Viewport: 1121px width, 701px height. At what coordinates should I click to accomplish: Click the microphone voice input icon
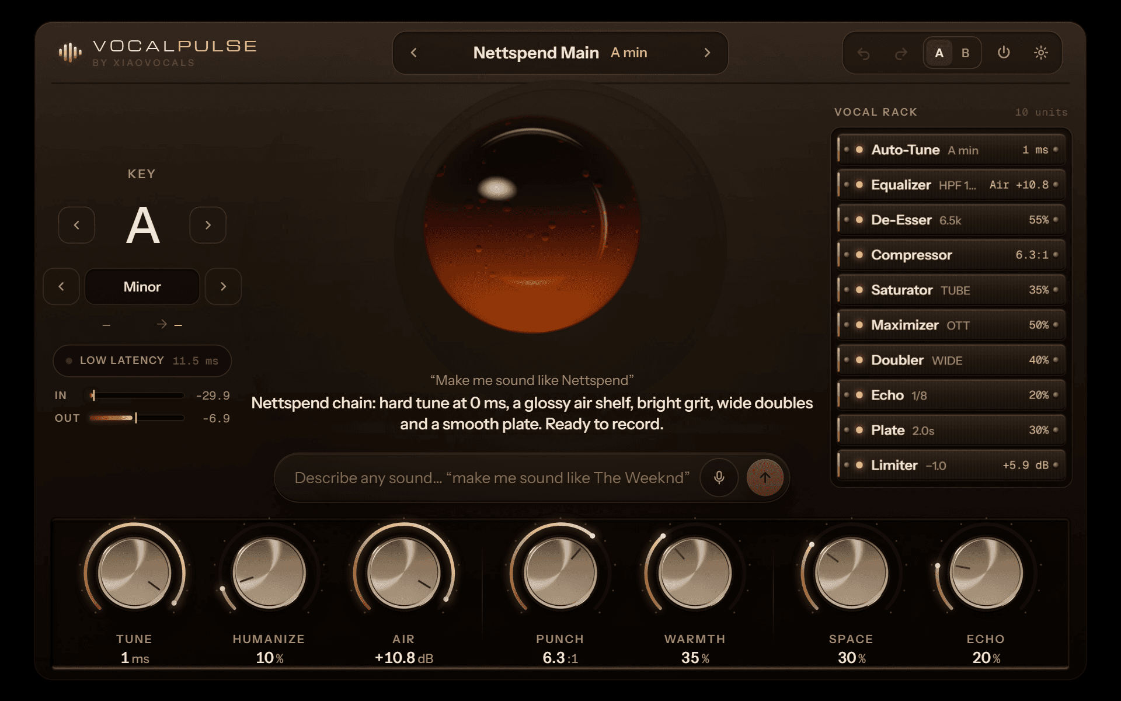pyautogui.click(x=719, y=478)
